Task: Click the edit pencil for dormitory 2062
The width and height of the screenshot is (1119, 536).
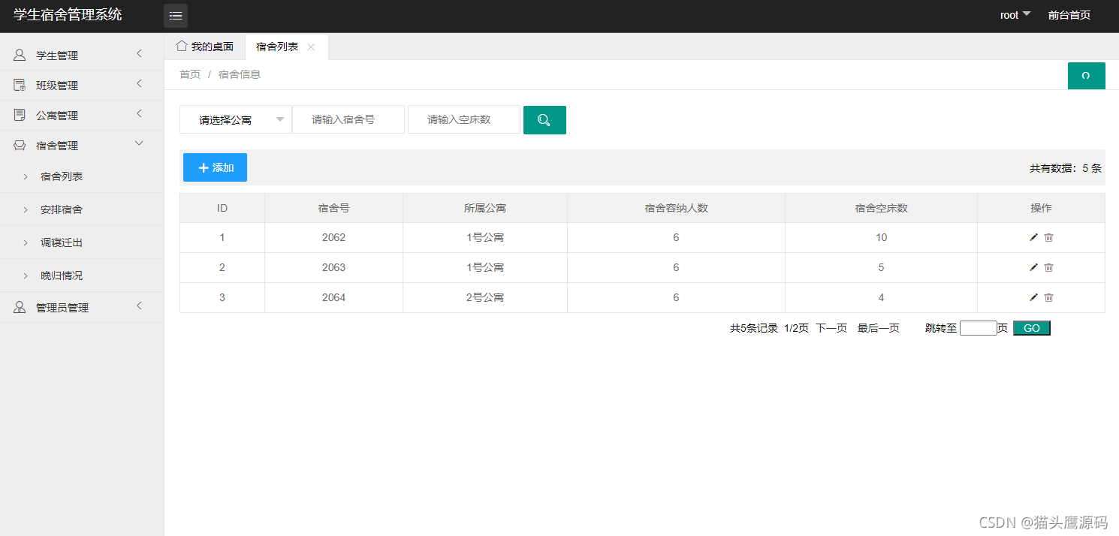Action: click(x=1033, y=237)
